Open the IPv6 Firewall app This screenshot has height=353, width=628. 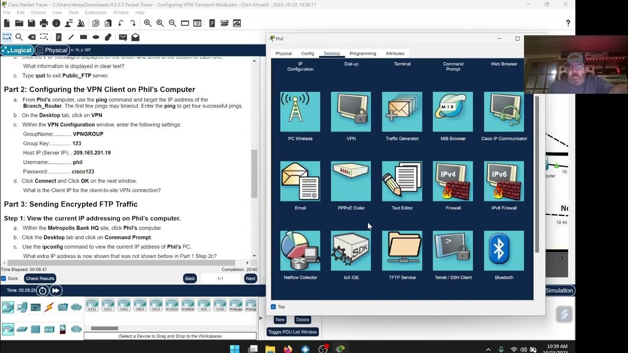[504, 181]
